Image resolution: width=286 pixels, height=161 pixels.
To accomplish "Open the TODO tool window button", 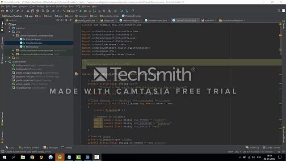I will pos(10,148).
